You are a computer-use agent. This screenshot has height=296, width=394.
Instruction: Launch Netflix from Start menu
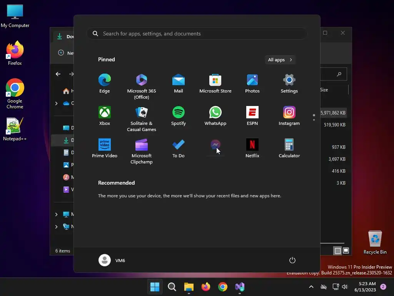[x=252, y=148]
